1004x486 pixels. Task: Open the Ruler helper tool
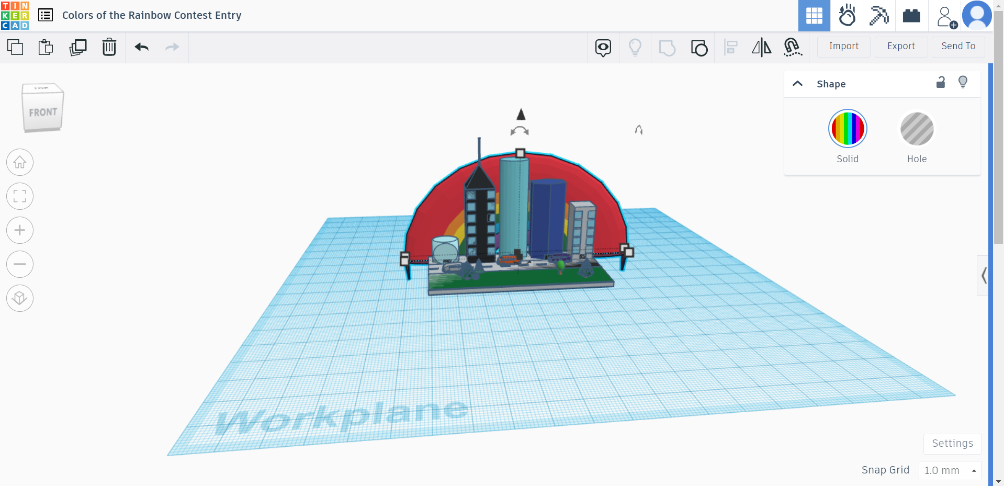pyautogui.click(x=793, y=47)
